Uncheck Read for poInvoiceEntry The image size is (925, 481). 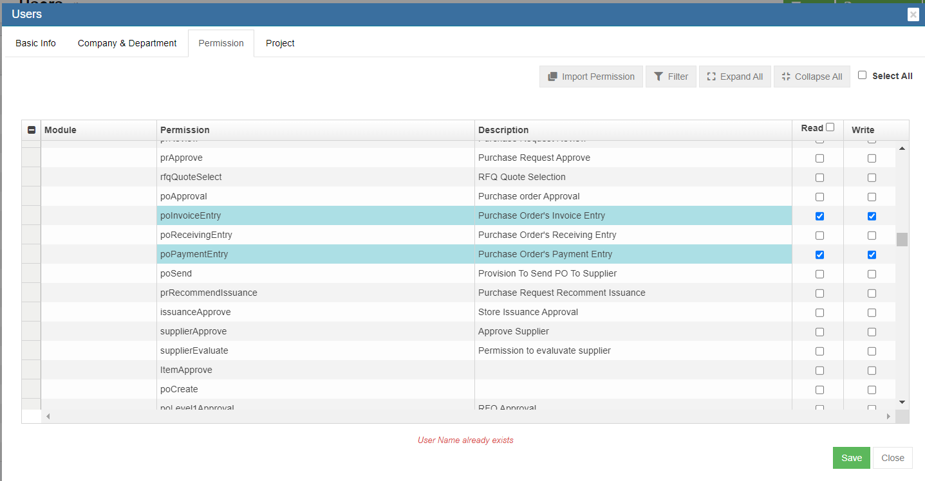coord(819,216)
